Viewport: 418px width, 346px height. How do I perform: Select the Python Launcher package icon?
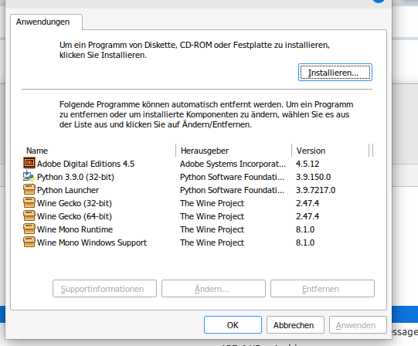point(29,189)
